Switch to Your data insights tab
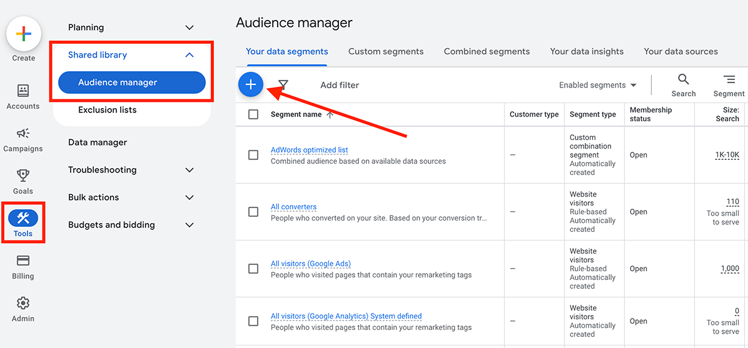The width and height of the screenshot is (748, 348). 587,51
